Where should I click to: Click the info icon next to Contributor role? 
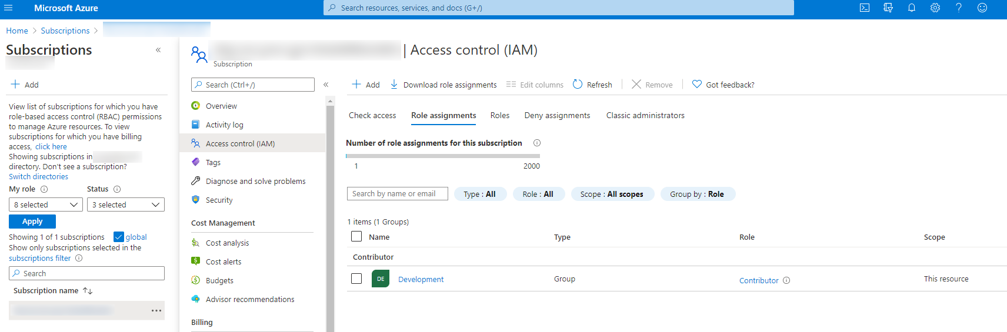[786, 280]
